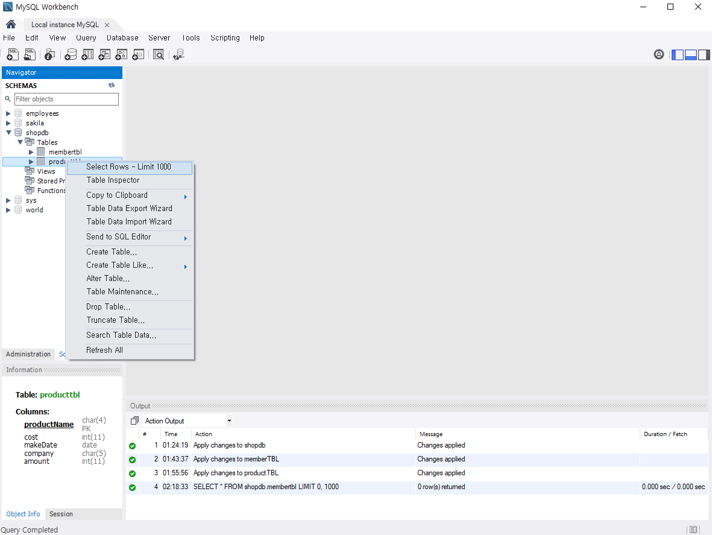
Task: Toggle the left sidebar panel
Action: point(678,54)
